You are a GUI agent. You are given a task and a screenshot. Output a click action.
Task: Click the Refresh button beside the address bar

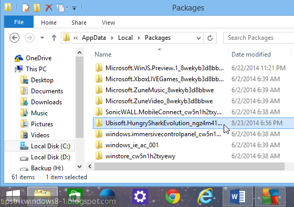tap(210, 38)
